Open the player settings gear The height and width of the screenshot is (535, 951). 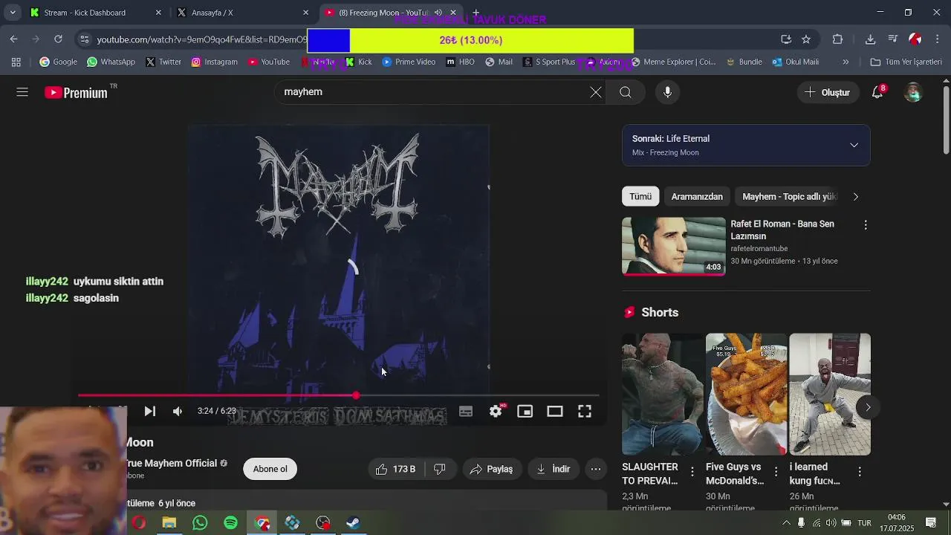point(496,411)
